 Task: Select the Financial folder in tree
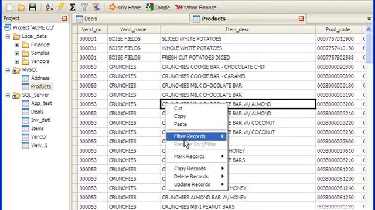pos(36,44)
